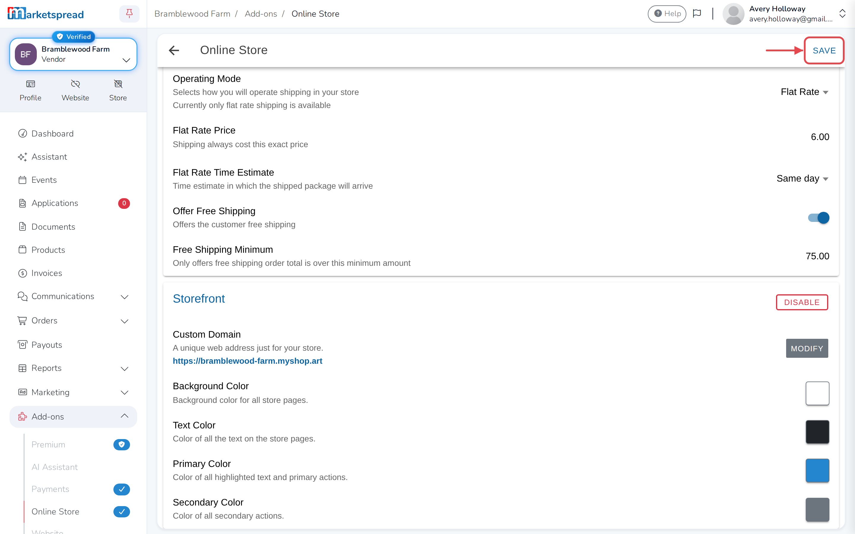This screenshot has width=855, height=534.
Task: Click the Website icon shortcut
Action: point(75,91)
